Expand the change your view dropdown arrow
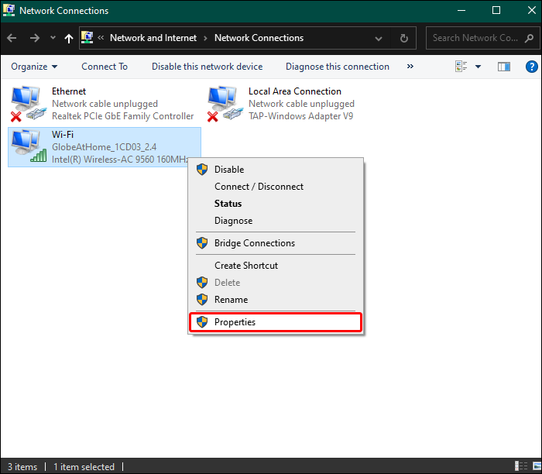 click(x=478, y=67)
